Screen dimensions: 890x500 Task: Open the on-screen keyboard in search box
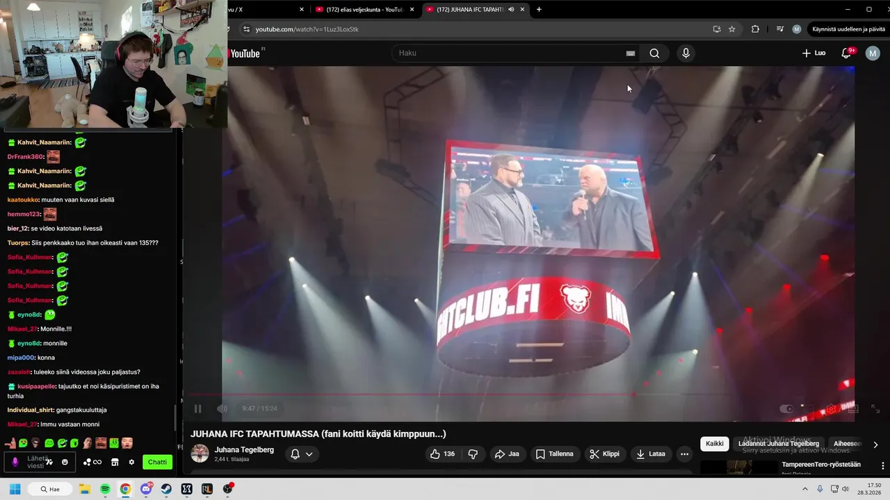click(x=631, y=53)
